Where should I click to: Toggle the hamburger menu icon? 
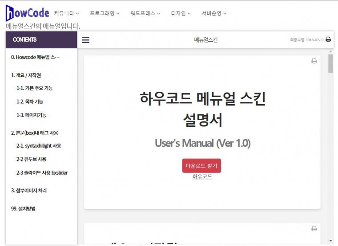click(x=86, y=40)
